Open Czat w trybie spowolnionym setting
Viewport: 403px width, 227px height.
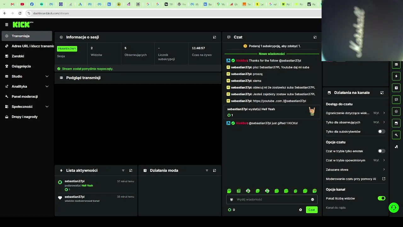pyautogui.click(x=355, y=160)
